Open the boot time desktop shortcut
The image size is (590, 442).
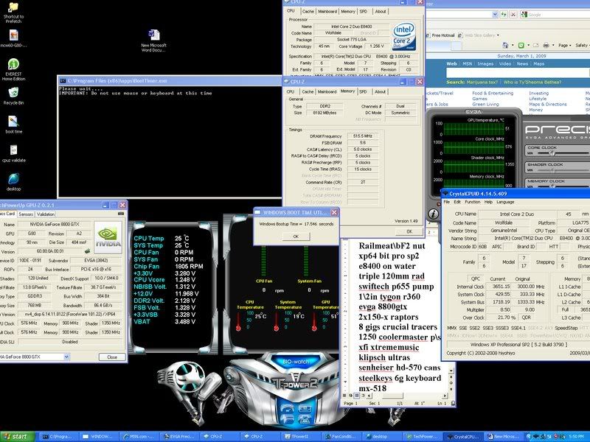pos(13,124)
